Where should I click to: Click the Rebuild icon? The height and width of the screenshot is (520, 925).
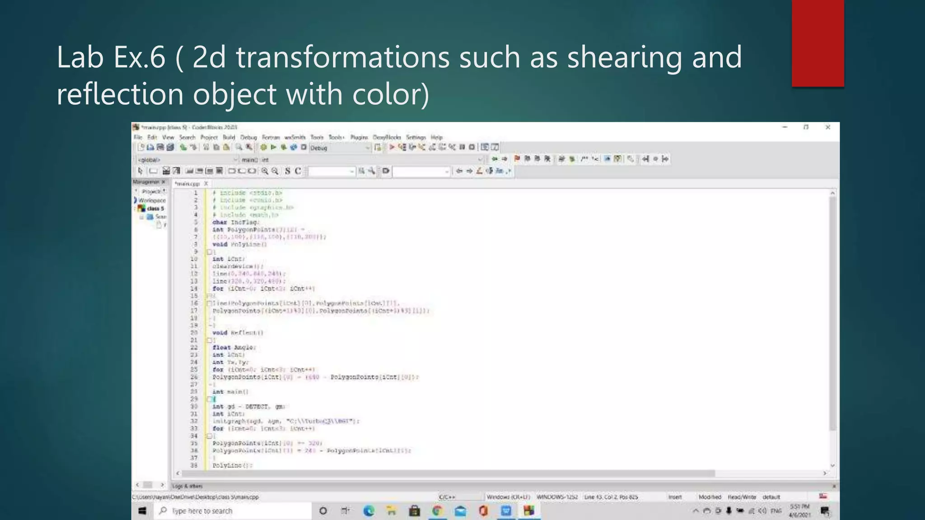[294, 147]
